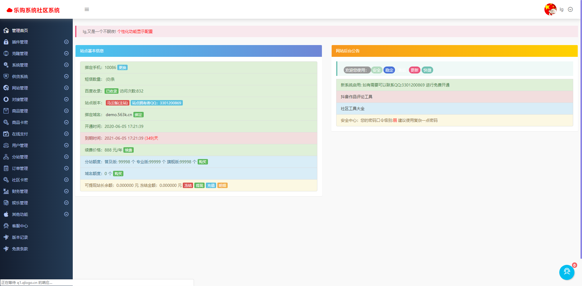Open the floating customer service headset icon
This screenshot has width=582, height=286.
[x=567, y=272]
